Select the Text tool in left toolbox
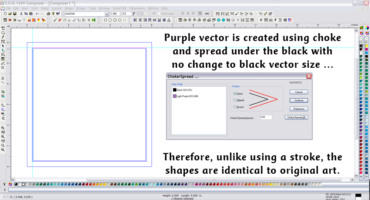The image size is (370, 200). pos(3,29)
